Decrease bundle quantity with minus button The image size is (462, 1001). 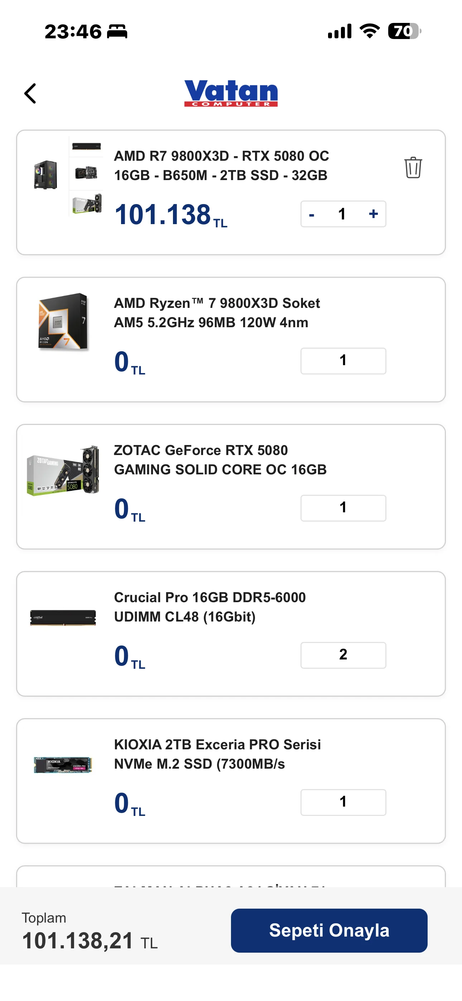[312, 214]
